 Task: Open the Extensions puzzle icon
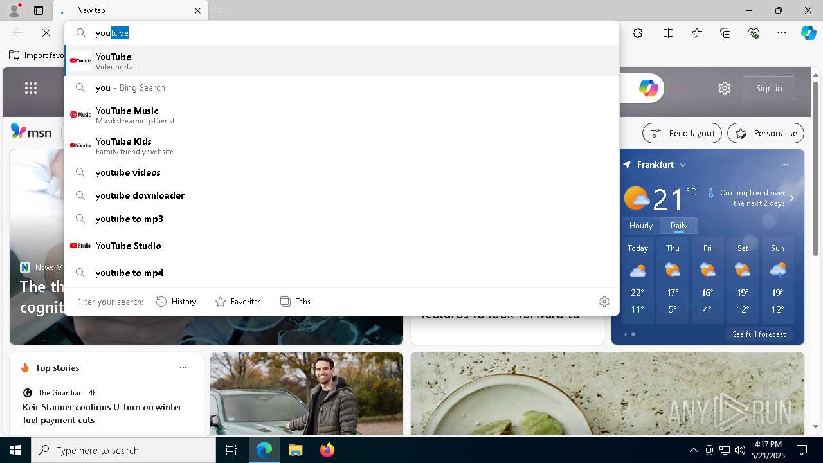637,33
